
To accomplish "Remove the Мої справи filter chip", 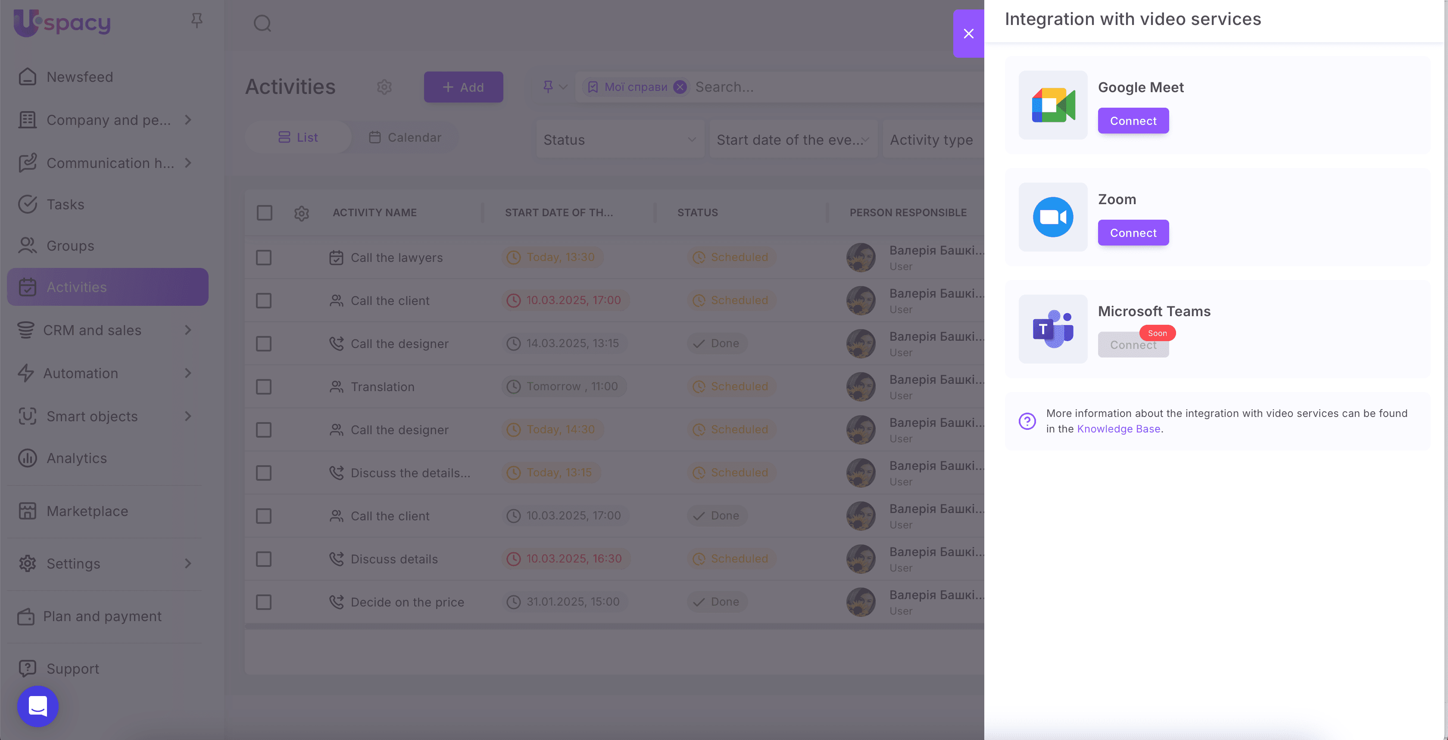I will [x=680, y=87].
